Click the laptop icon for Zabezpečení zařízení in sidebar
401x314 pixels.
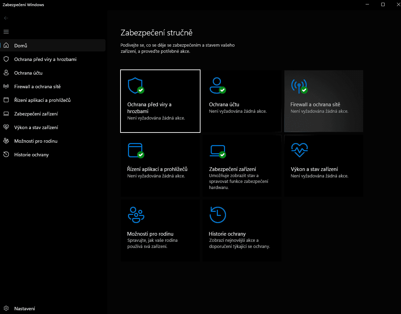[x=6, y=114]
